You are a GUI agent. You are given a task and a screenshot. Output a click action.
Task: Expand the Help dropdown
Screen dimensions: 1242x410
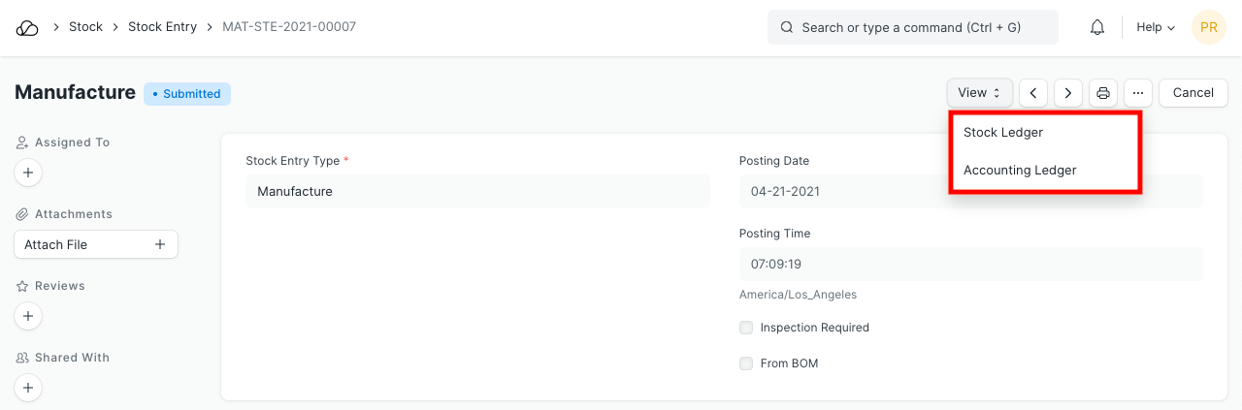[x=1156, y=28]
